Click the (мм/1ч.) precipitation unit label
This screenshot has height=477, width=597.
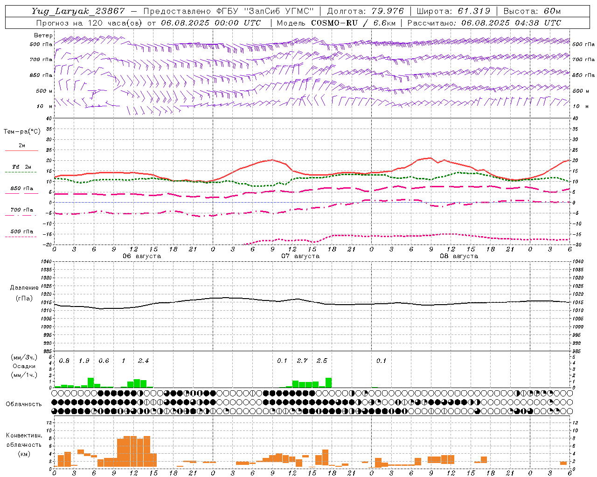click(x=24, y=375)
